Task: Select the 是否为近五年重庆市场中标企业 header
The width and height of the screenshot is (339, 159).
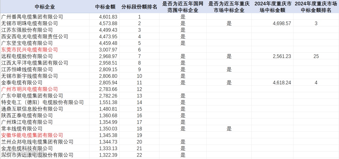Action: (x=229, y=7)
